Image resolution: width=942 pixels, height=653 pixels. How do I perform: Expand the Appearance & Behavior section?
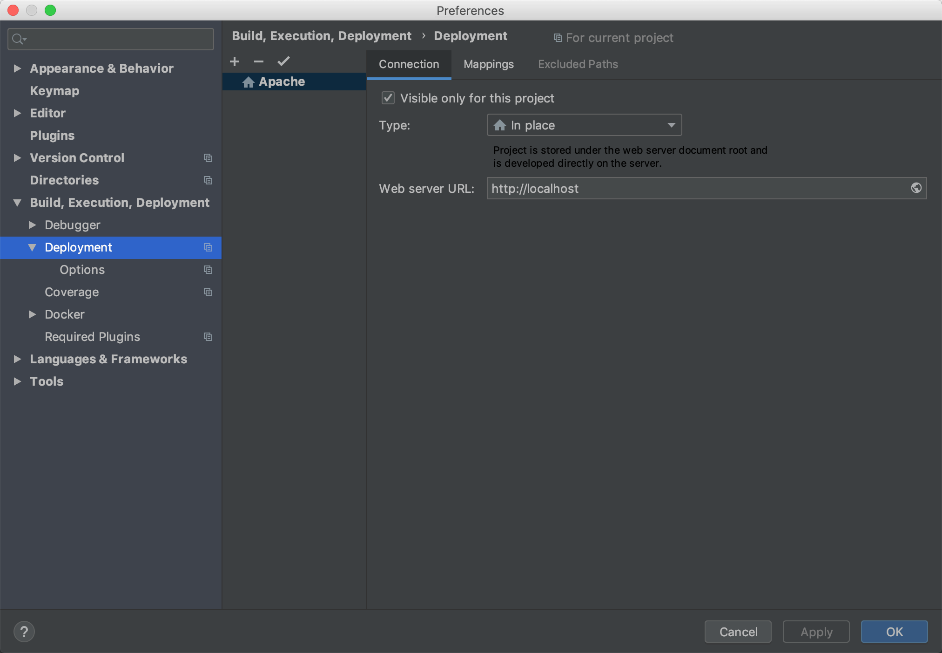pyautogui.click(x=18, y=68)
